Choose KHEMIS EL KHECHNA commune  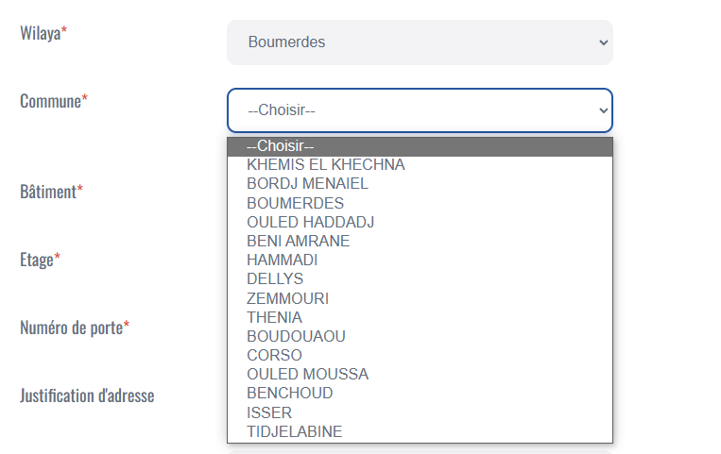[x=326, y=165]
